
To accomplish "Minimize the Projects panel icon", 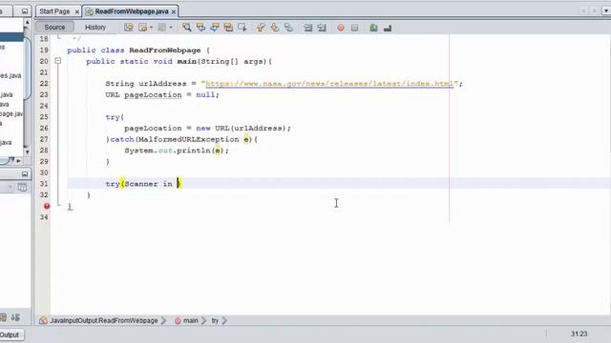I will point(25,11).
